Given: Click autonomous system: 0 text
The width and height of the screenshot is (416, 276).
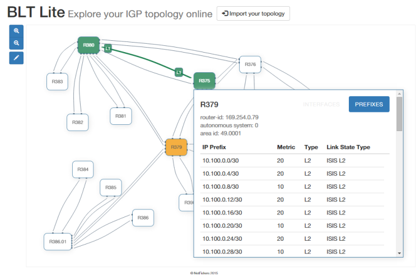Looking at the screenshot, I should [229, 125].
